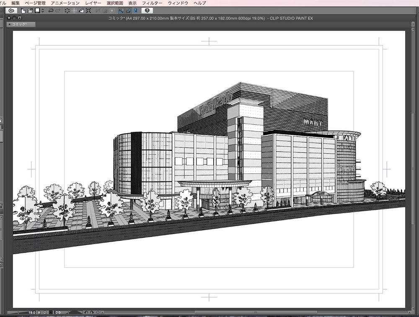
Task: Rotate canvas right icon
Action: coord(92,312)
